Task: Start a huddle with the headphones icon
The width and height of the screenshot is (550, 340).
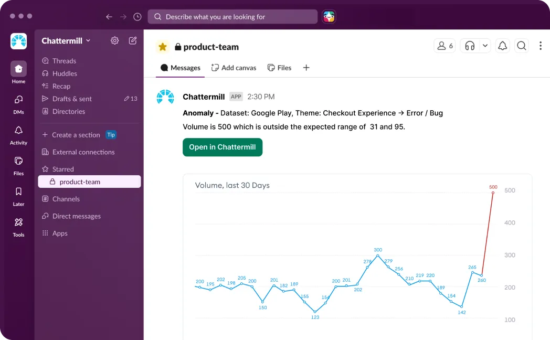Action: pos(470,46)
